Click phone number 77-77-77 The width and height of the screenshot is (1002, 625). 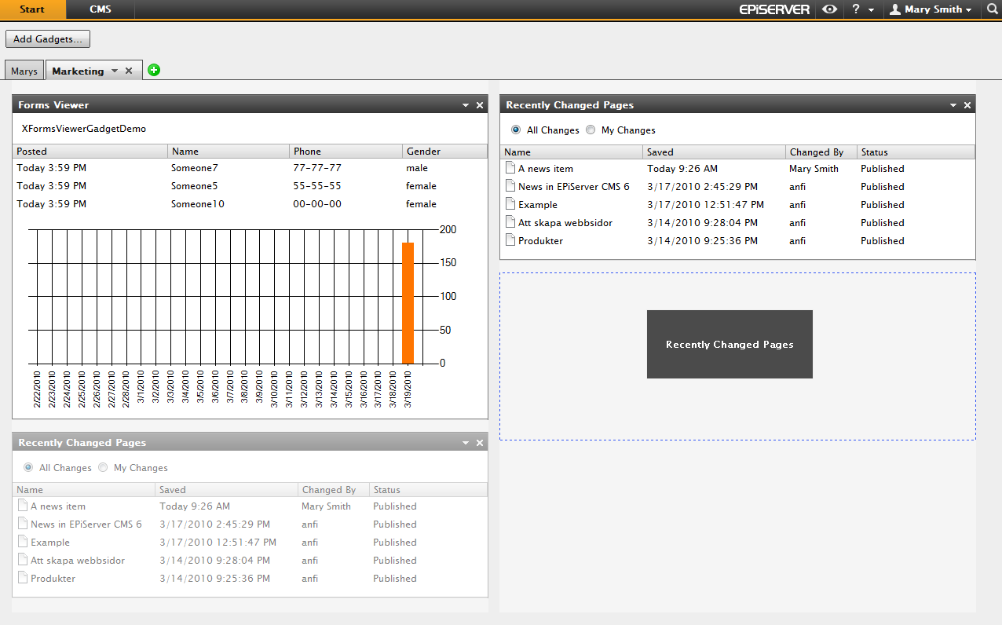(317, 168)
